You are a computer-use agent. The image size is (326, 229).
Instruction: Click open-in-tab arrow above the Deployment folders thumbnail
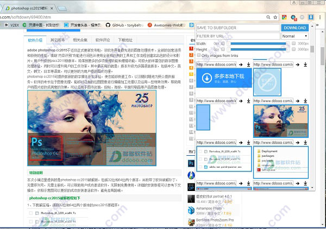tap(298, 142)
